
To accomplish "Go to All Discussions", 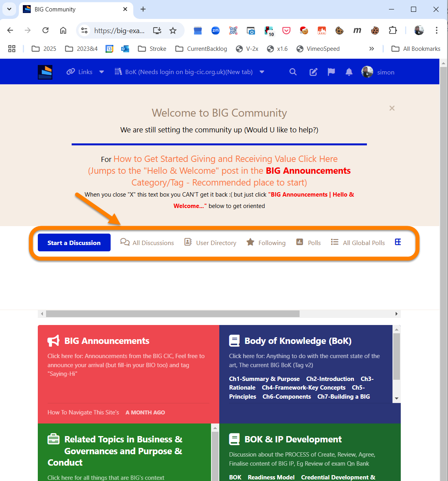I will [x=147, y=243].
